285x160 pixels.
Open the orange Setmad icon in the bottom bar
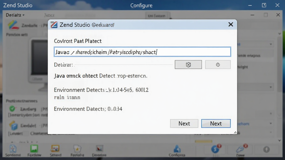tap(55, 149)
